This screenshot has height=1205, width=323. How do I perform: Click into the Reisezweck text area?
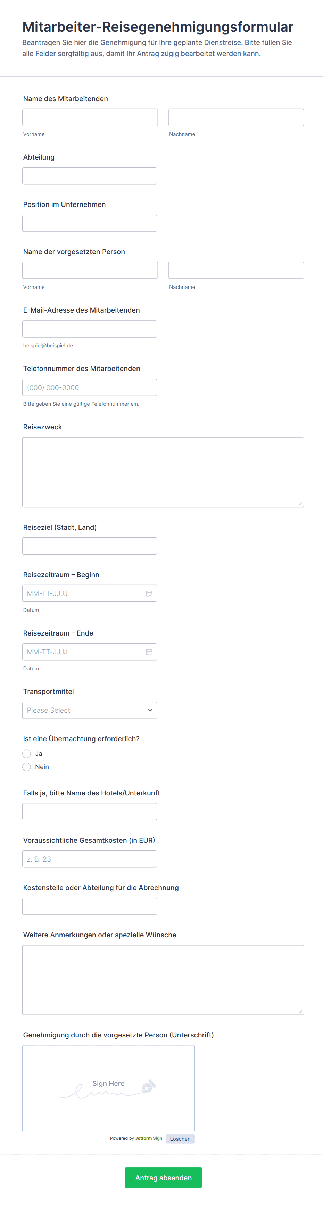tap(163, 472)
